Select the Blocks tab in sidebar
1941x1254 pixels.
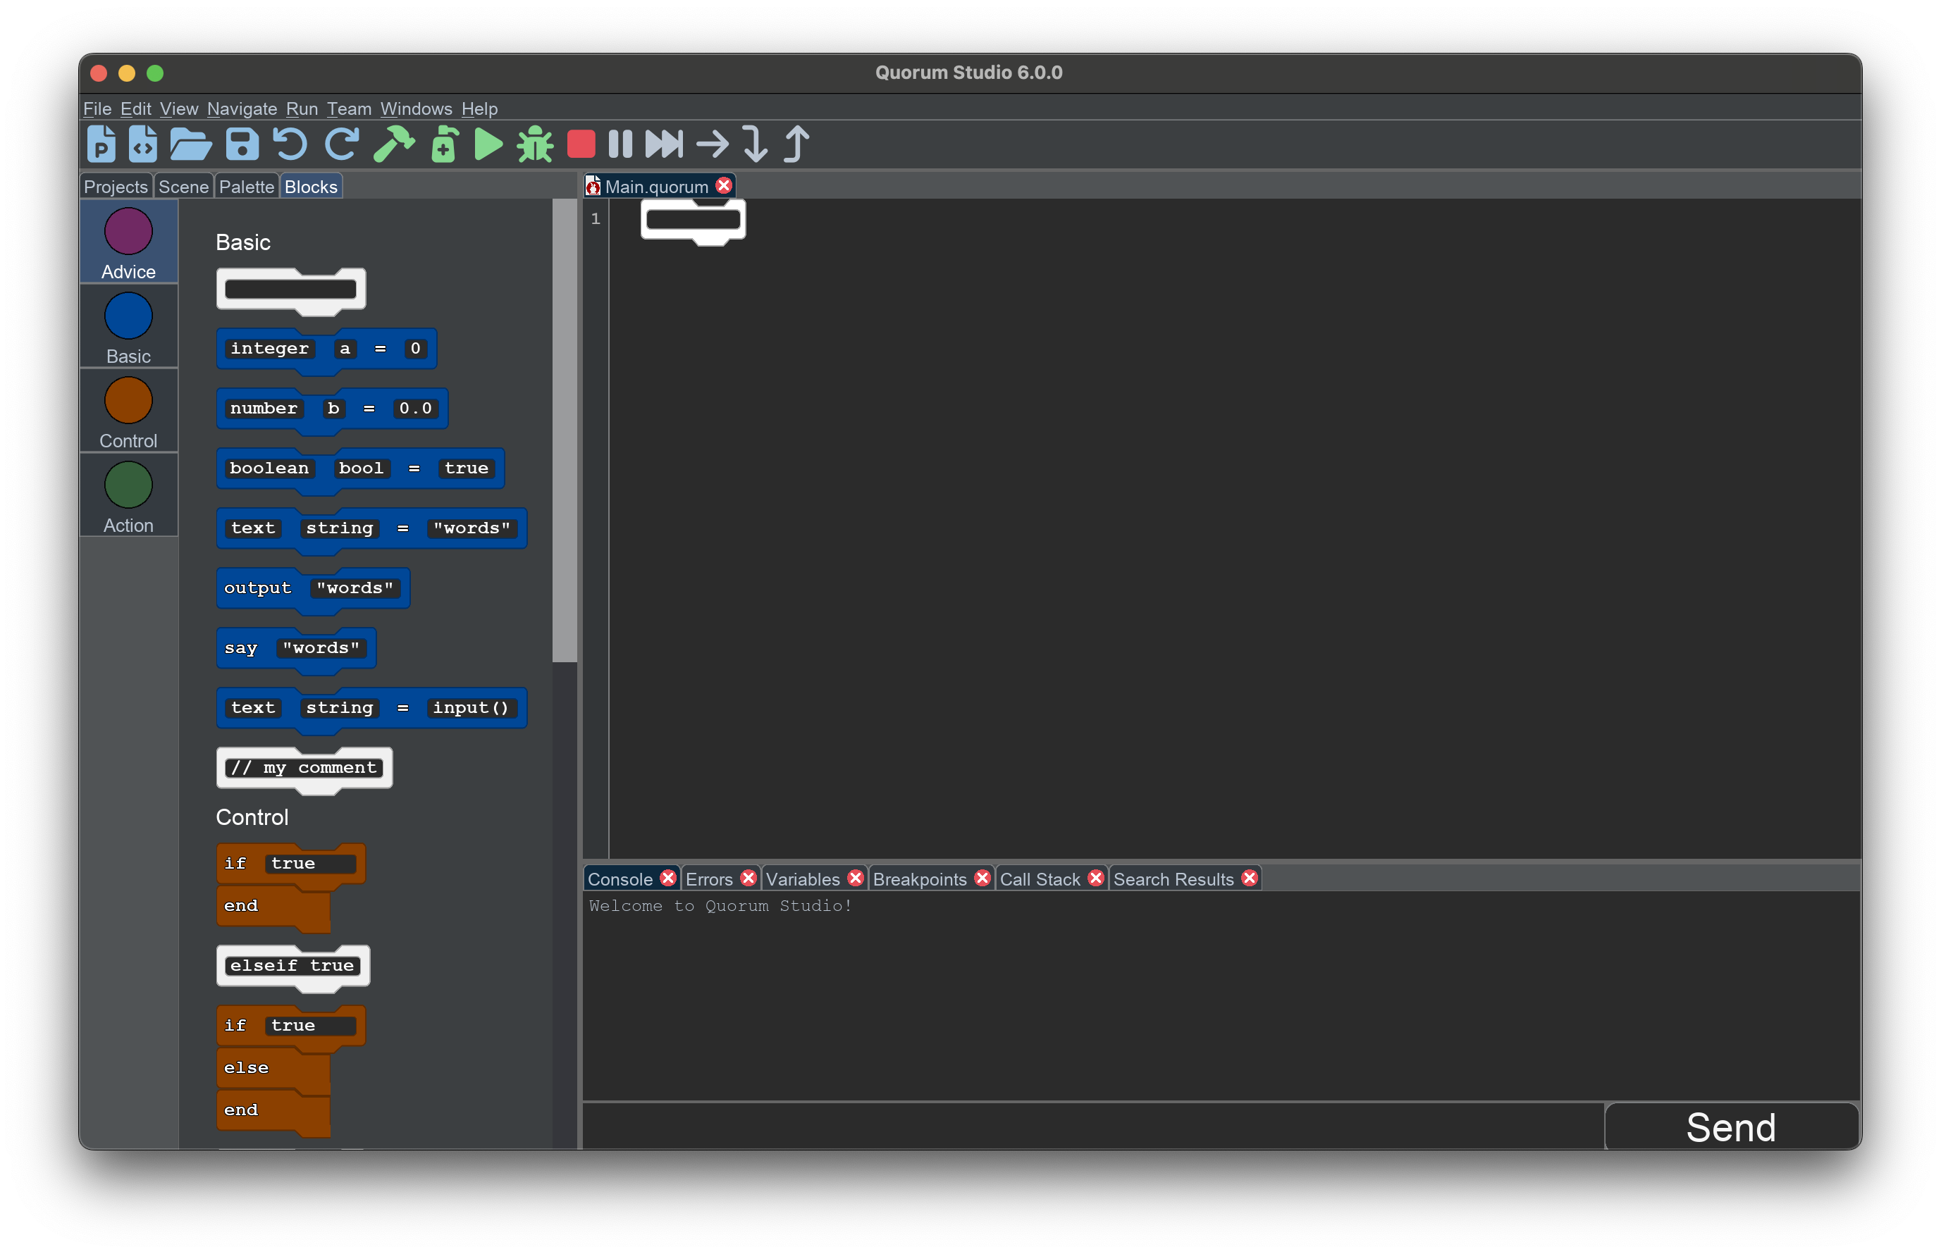click(x=312, y=185)
